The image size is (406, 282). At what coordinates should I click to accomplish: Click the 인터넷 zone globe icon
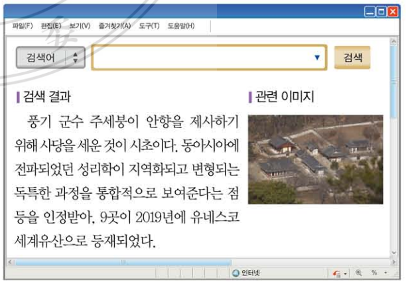point(236,273)
